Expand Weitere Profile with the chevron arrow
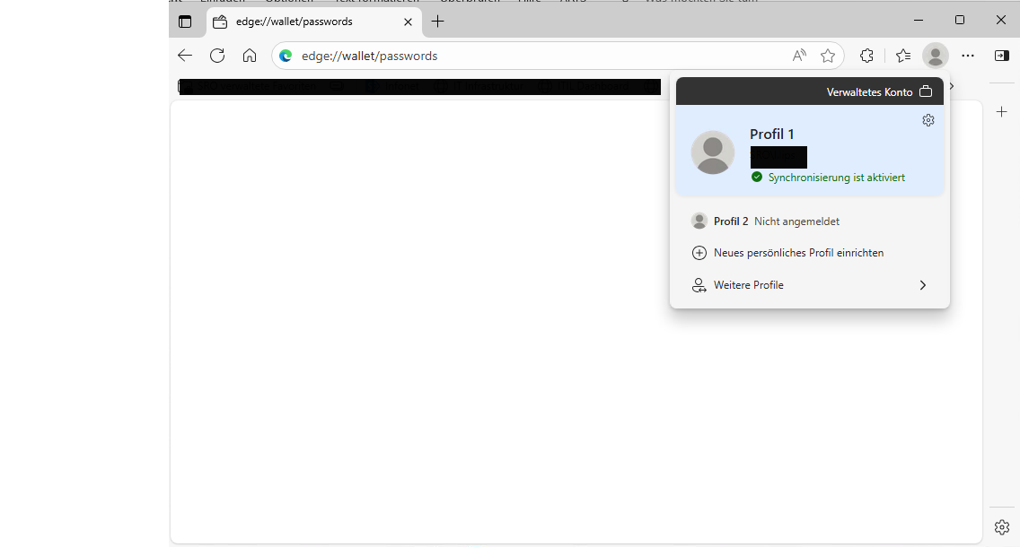The height and width of the screenshot is (547, 1020). tap(922, 285)
